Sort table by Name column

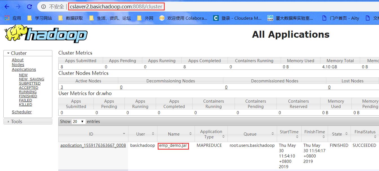[176, 134]
